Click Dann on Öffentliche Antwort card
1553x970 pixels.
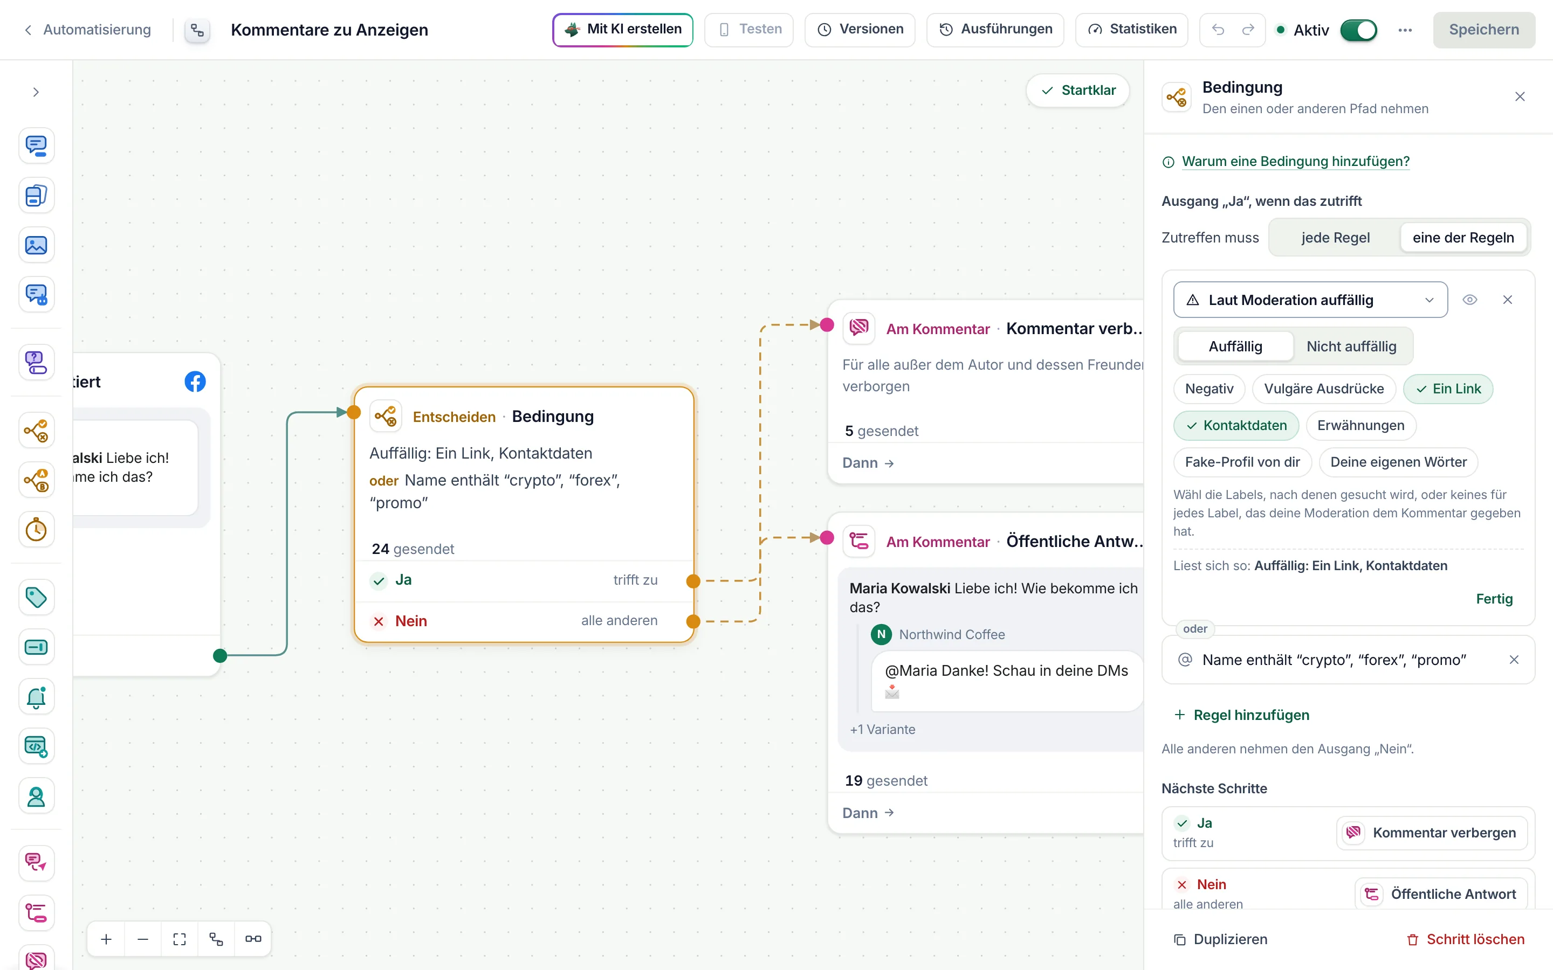868,813
